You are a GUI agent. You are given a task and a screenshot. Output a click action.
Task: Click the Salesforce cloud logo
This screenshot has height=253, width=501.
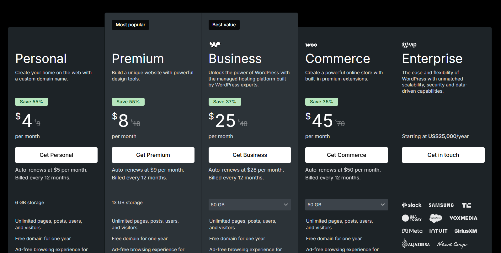point(436,218)
